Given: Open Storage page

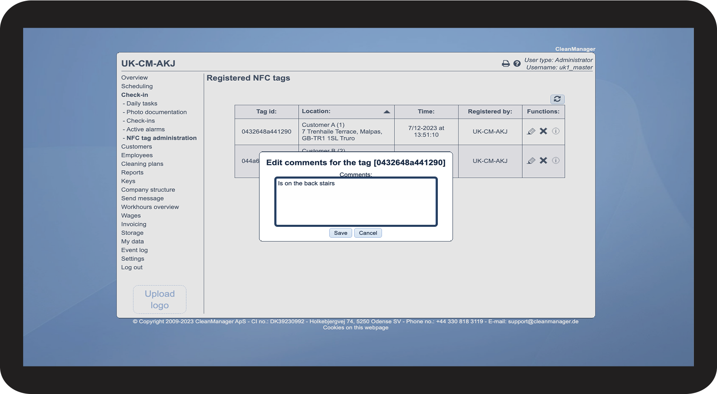Looking at the screenshot, I should 132,233.
